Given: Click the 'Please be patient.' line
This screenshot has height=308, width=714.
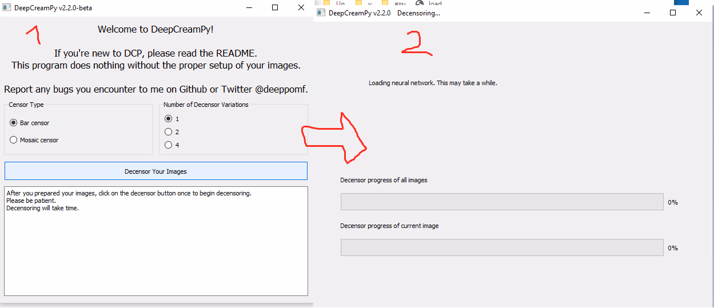Looking at the screenshot, I should coord(31,201).
